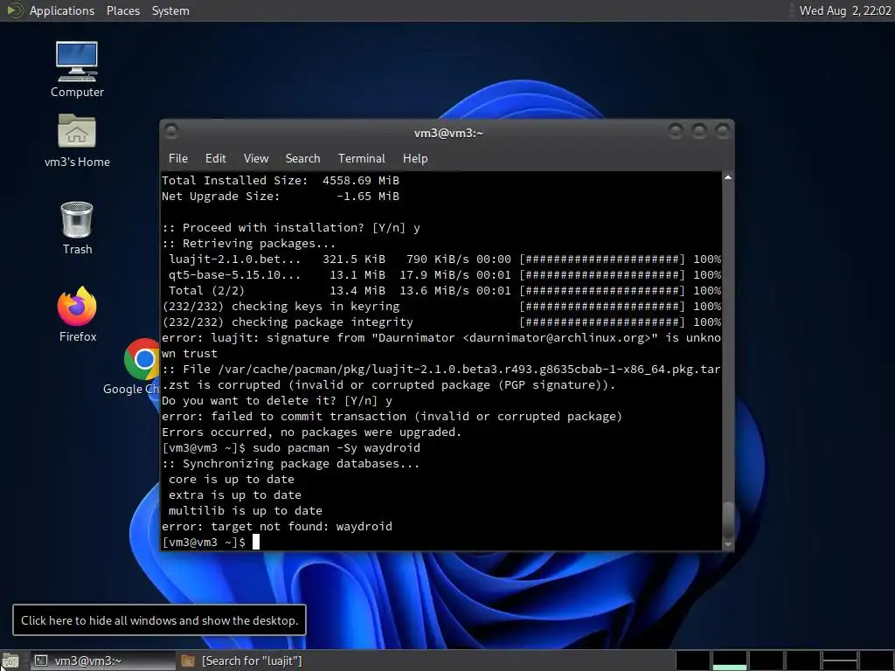This screenshot has height=671, width=895.
Task: Click "Proceed with installation? [Y/n] y" line
Action: point(290,227)
